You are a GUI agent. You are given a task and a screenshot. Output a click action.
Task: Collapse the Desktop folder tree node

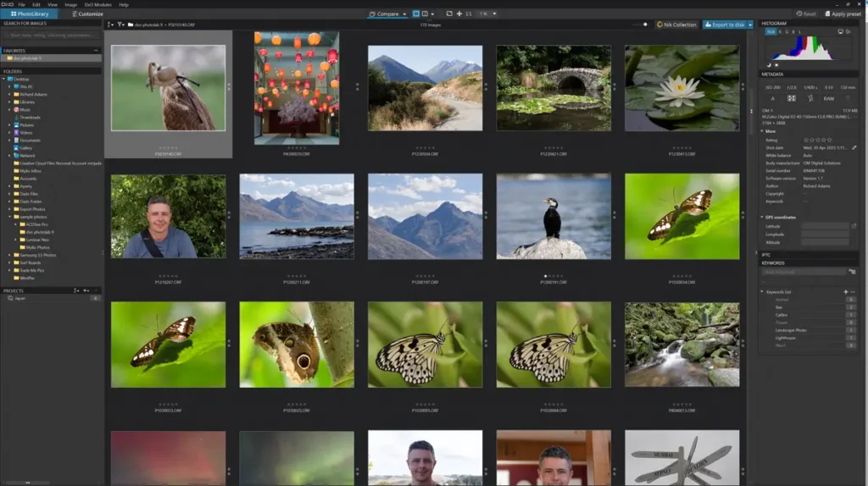coord(4,79)
